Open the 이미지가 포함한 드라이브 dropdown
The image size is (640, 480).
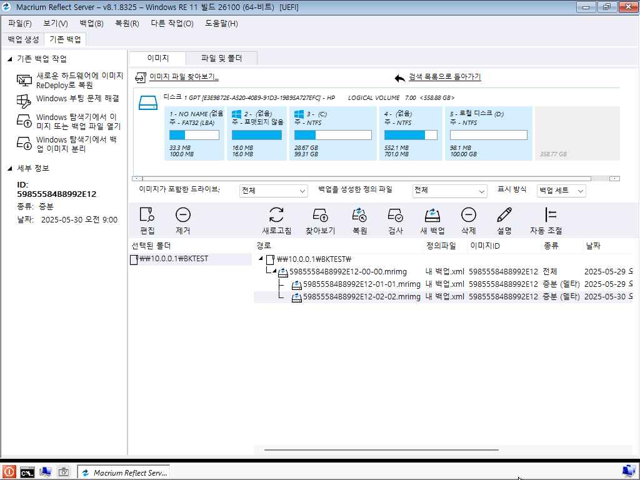point(274,191)
